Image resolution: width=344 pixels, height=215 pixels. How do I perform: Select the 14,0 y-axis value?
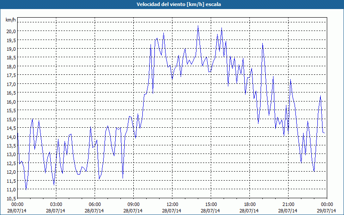11,137
